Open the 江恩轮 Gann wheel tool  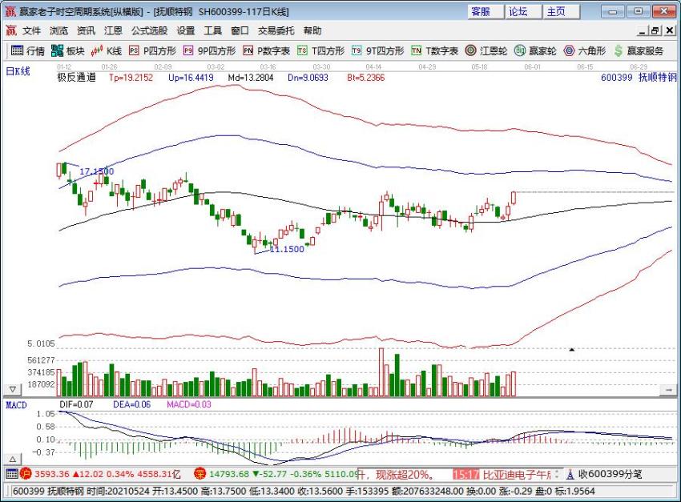click(x=486, y=51)
